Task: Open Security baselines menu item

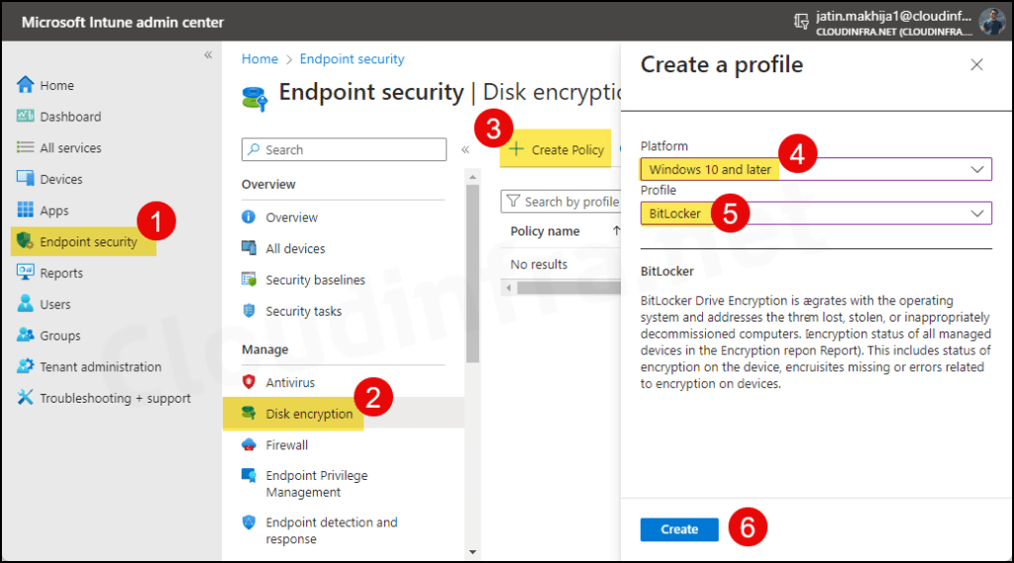Action: (x=316, y=279)
